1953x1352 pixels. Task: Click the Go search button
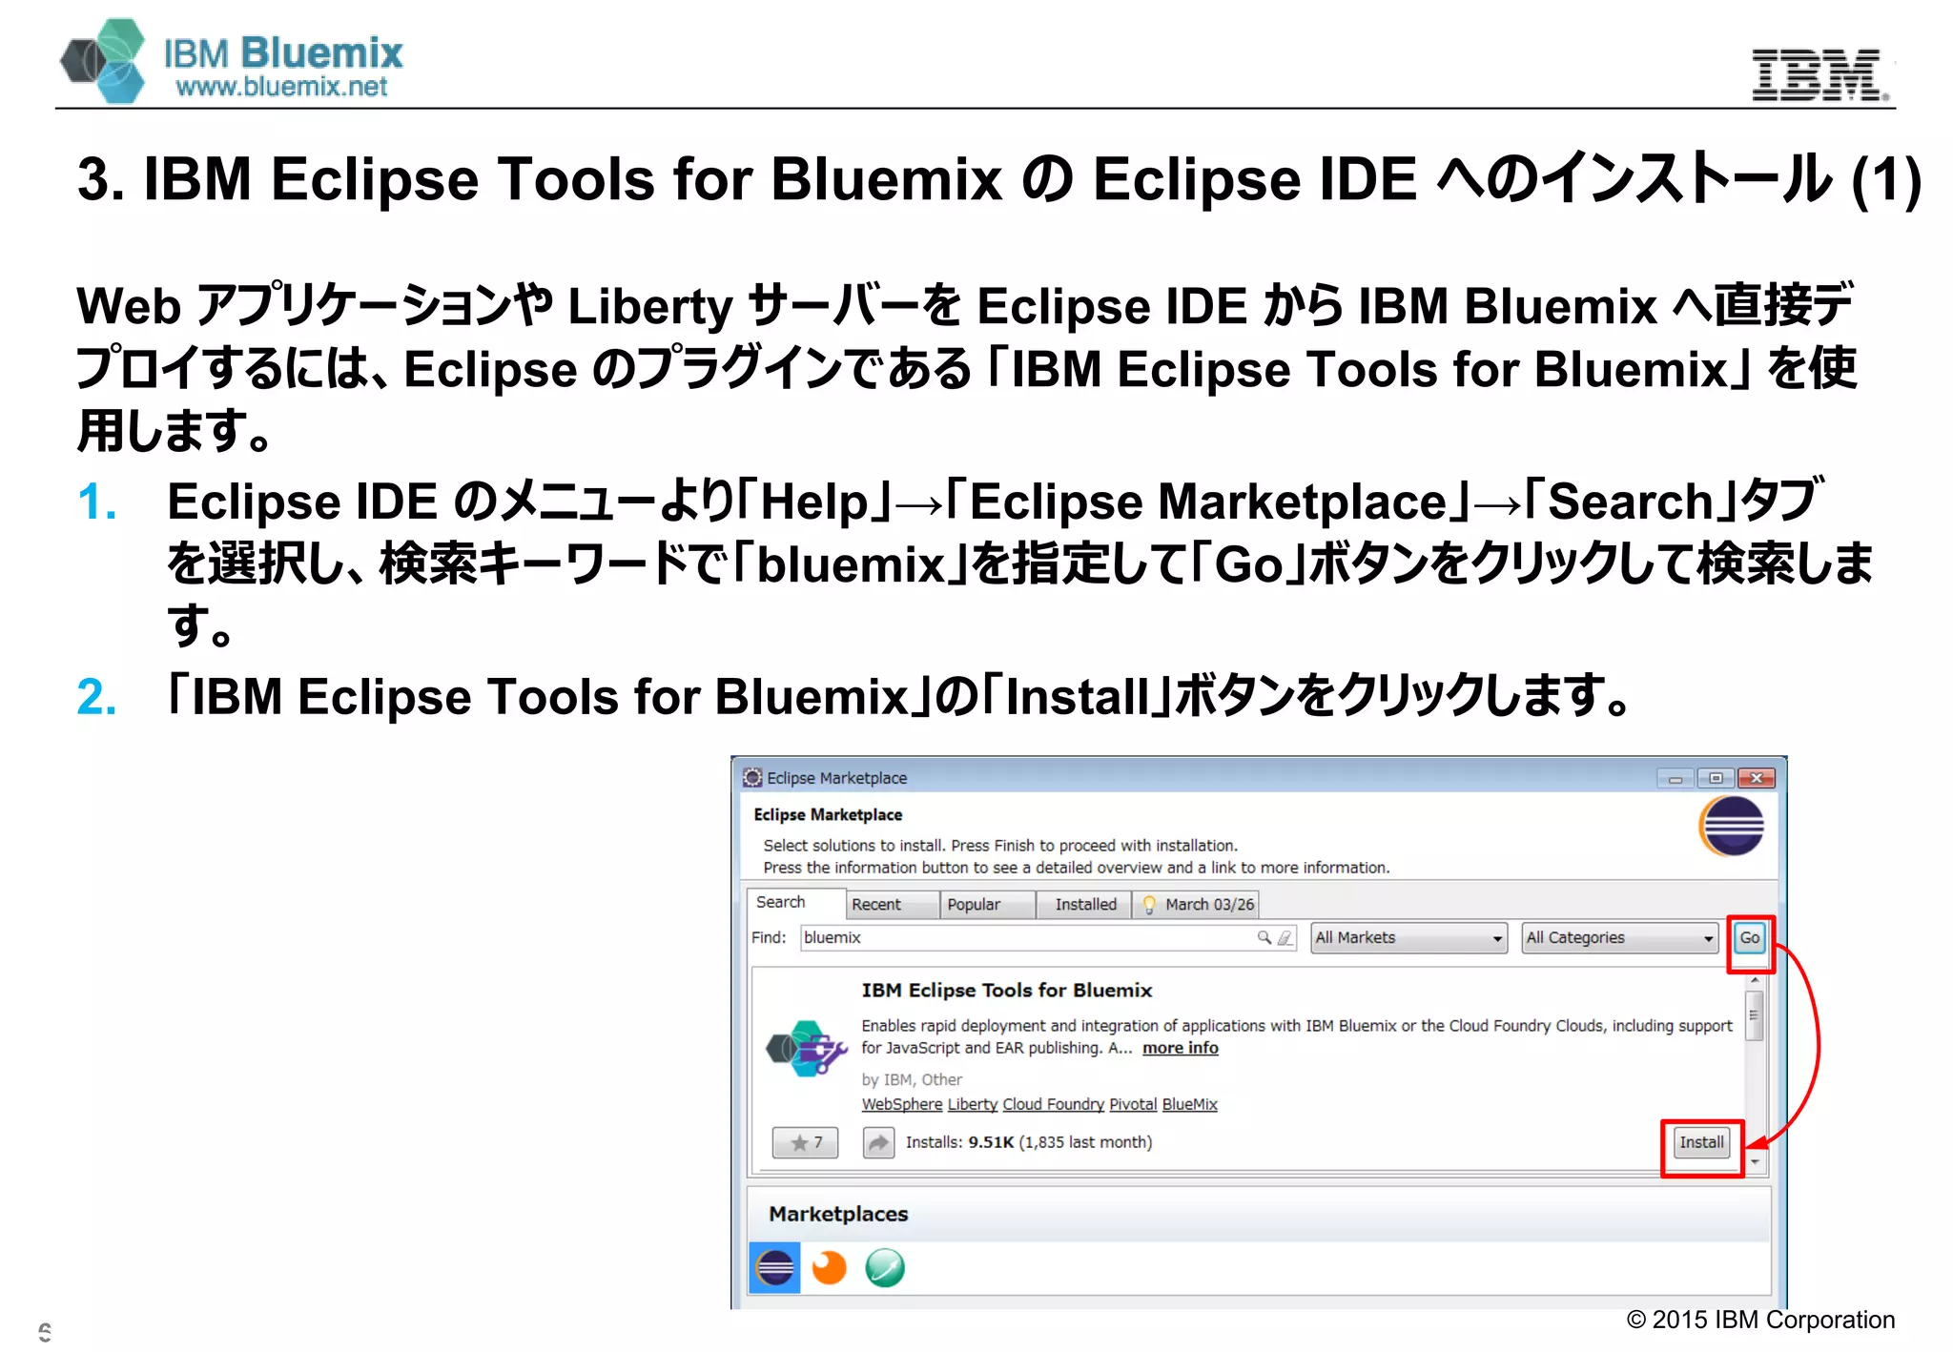1750,938
